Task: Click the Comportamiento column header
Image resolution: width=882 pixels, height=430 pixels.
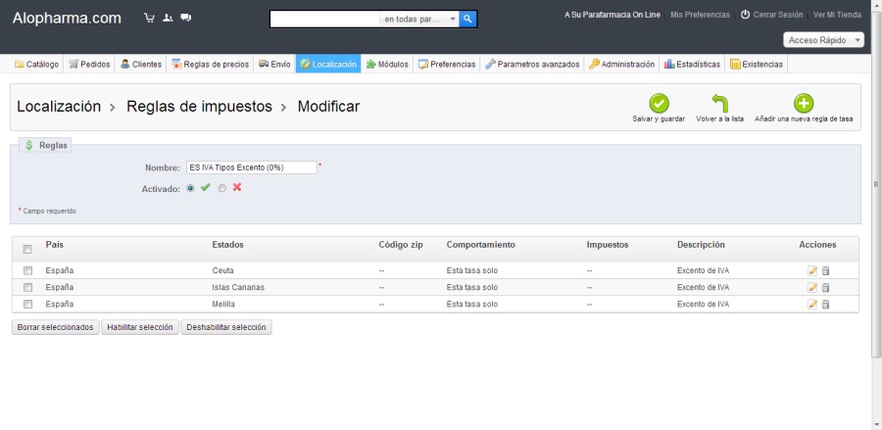Action: [x=481, y=245]
